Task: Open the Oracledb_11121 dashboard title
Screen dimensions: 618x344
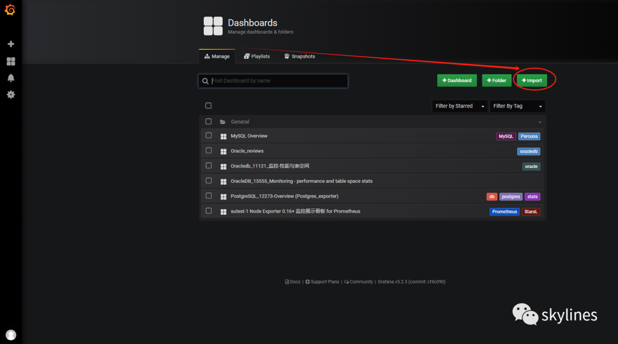Action: (x=270, y=166)
